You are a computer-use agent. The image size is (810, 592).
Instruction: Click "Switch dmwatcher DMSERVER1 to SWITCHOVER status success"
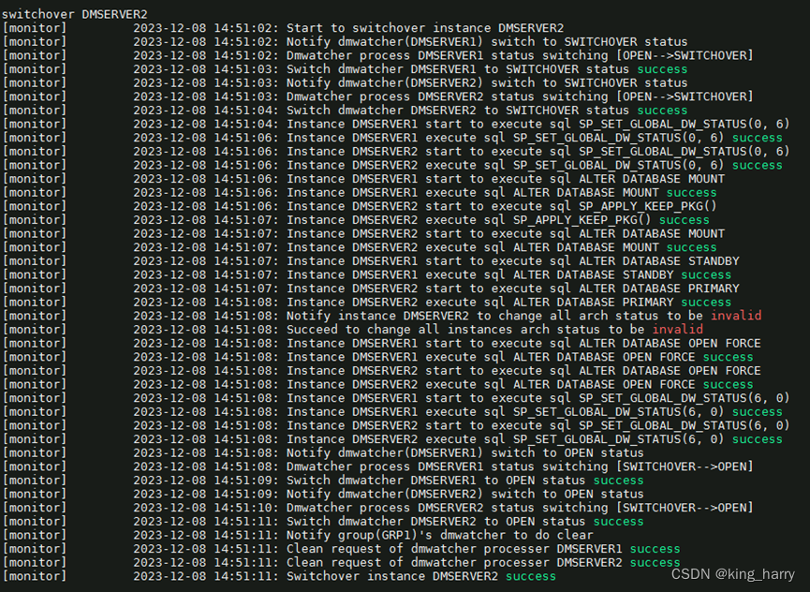tap(487, 69)
